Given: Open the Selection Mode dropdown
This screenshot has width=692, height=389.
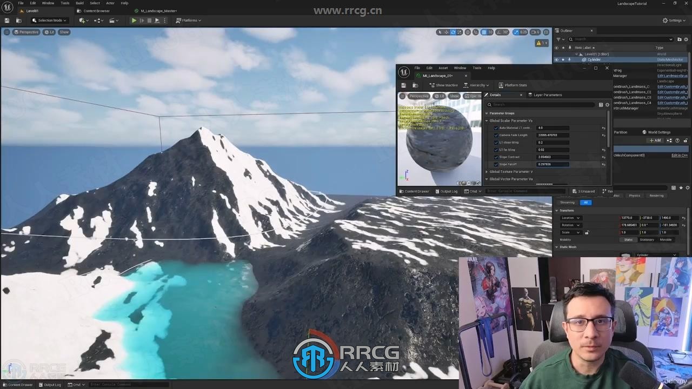Looking at the screenshot, I should pyautogui.click(x=49, y=21).
